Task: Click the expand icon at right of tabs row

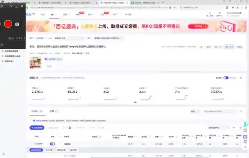Action: [x=240, y=112]
